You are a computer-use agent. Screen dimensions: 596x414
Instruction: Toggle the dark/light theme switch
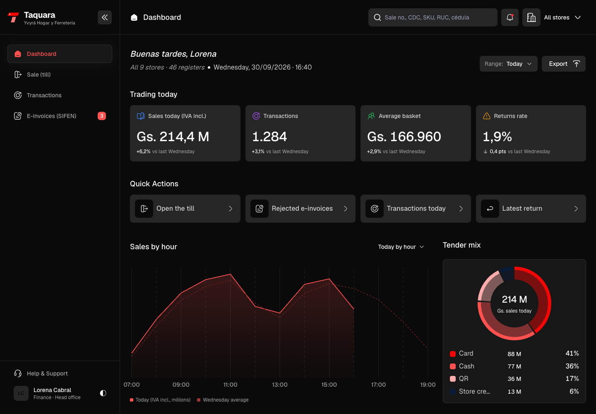coord(103,393)
